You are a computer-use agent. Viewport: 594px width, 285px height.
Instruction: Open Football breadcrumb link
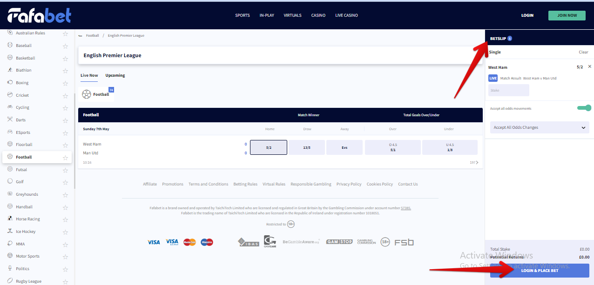93,36
